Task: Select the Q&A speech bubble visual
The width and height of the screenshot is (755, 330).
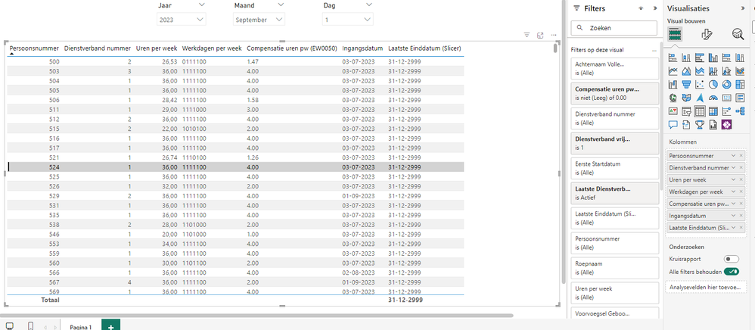Action: pos(673,125)
